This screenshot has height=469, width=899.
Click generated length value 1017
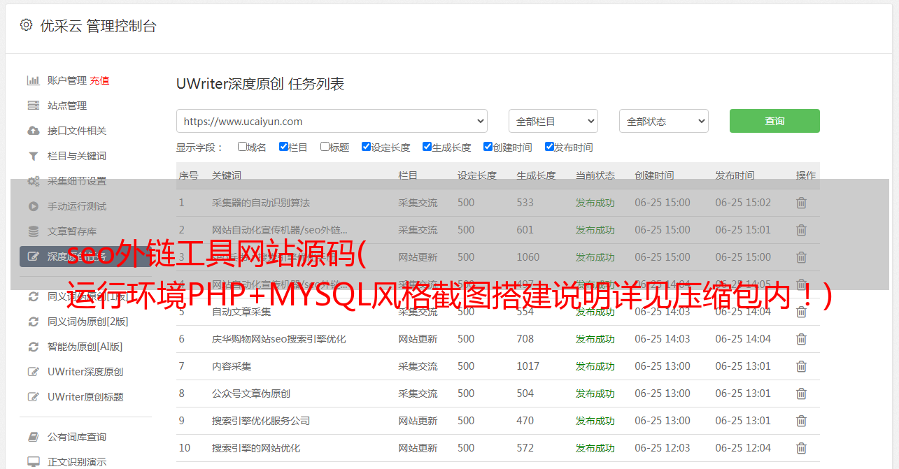528,366
